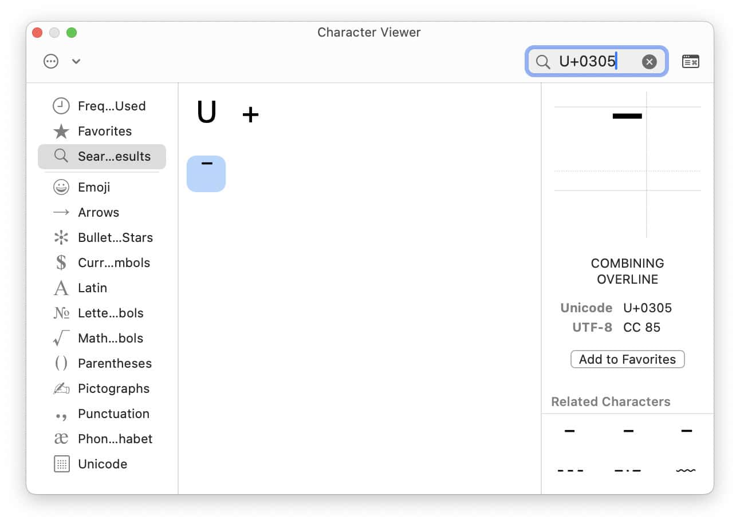
Task: Open the Math Symbols category
Action: point(109,338)
